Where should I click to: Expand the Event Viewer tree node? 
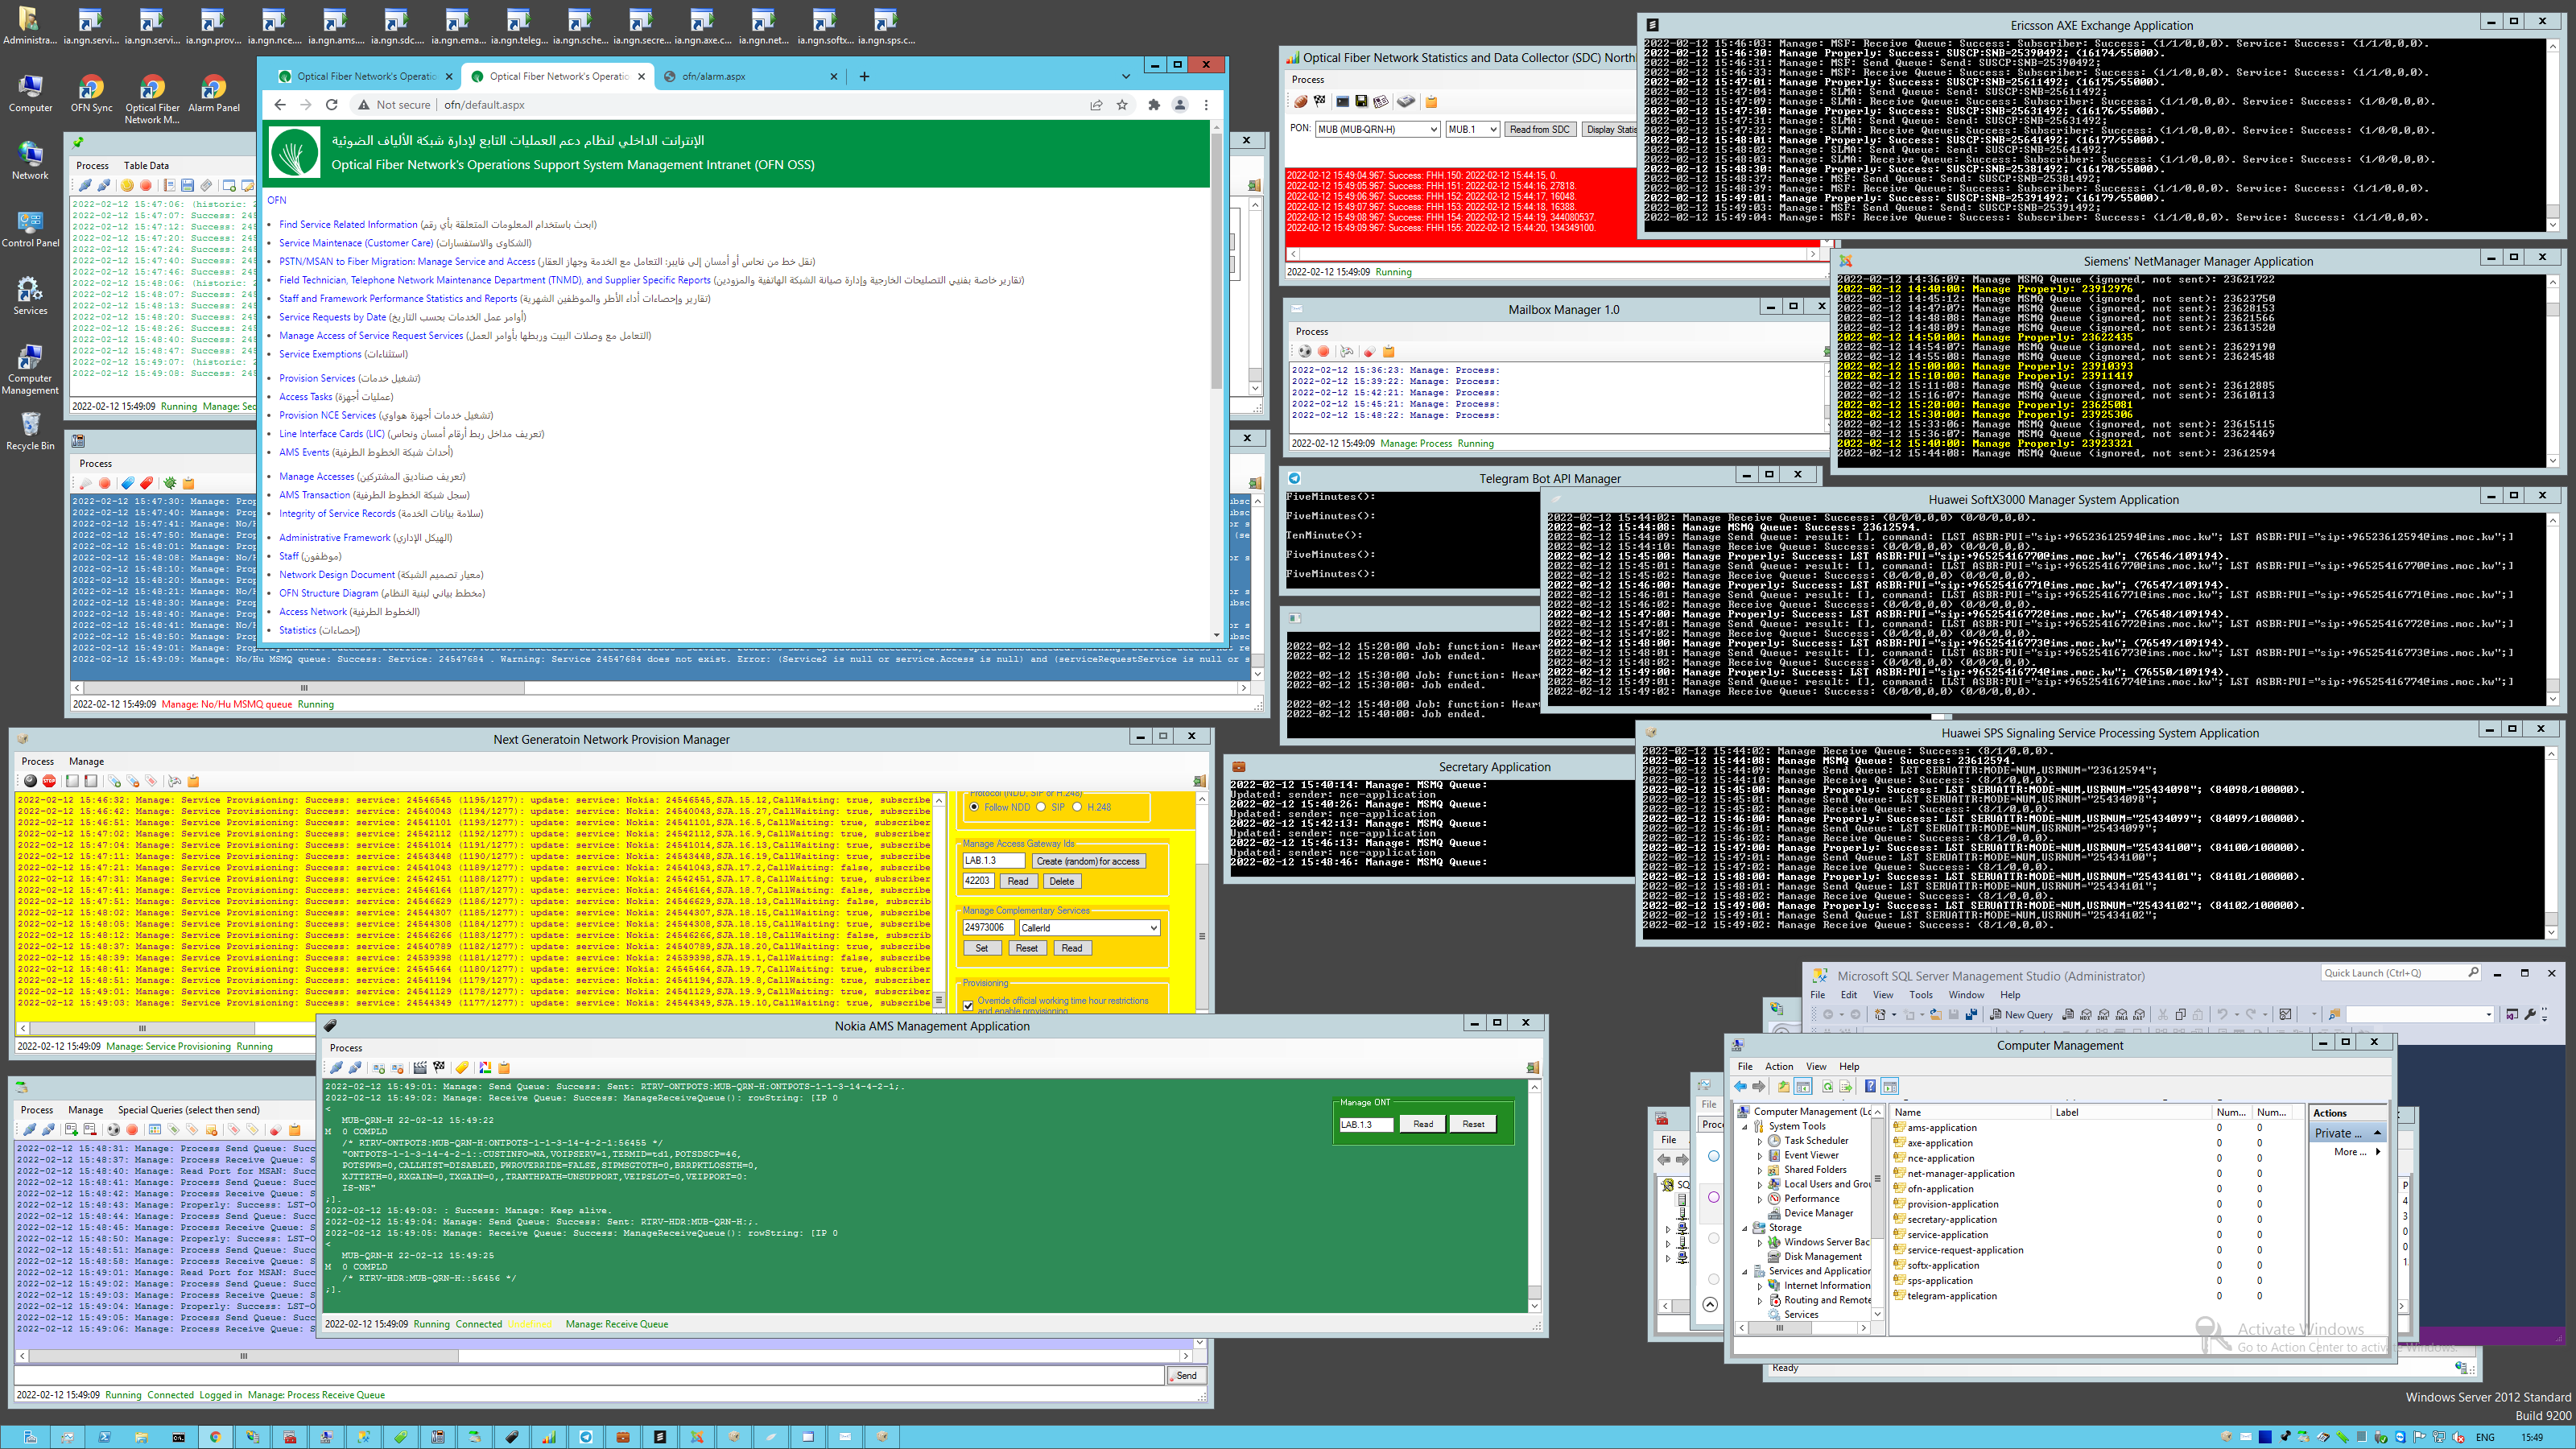tap(1761, 1156)
